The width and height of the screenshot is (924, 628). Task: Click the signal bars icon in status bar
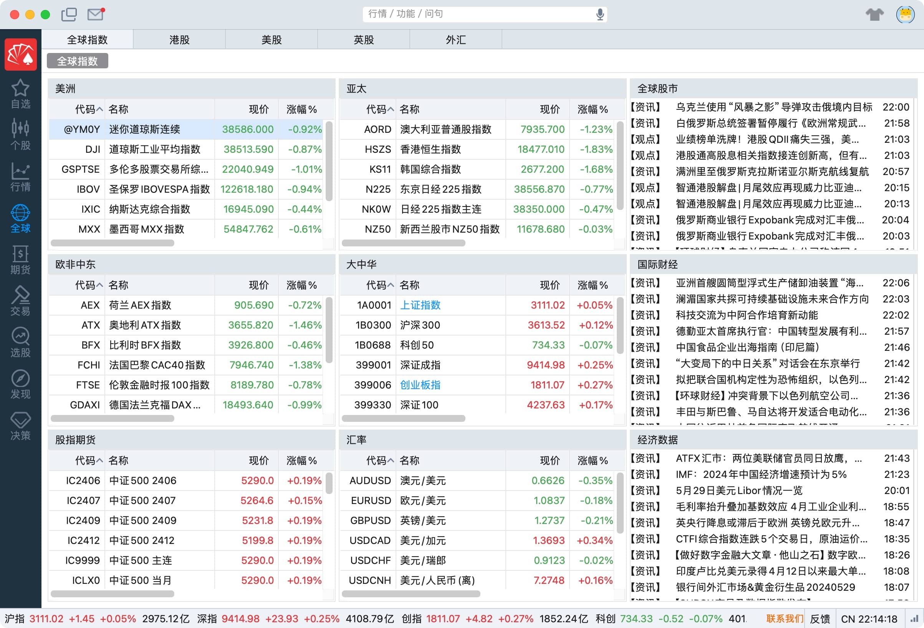[914, 619]
